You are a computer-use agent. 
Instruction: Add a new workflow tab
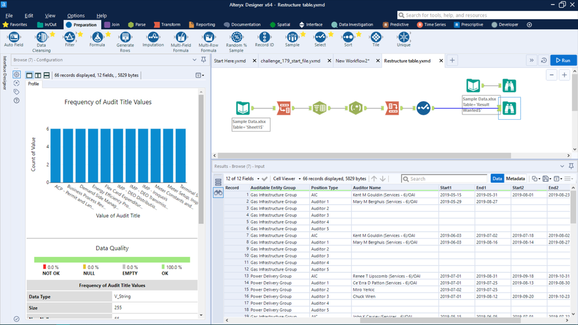click(x=452, y=60)
